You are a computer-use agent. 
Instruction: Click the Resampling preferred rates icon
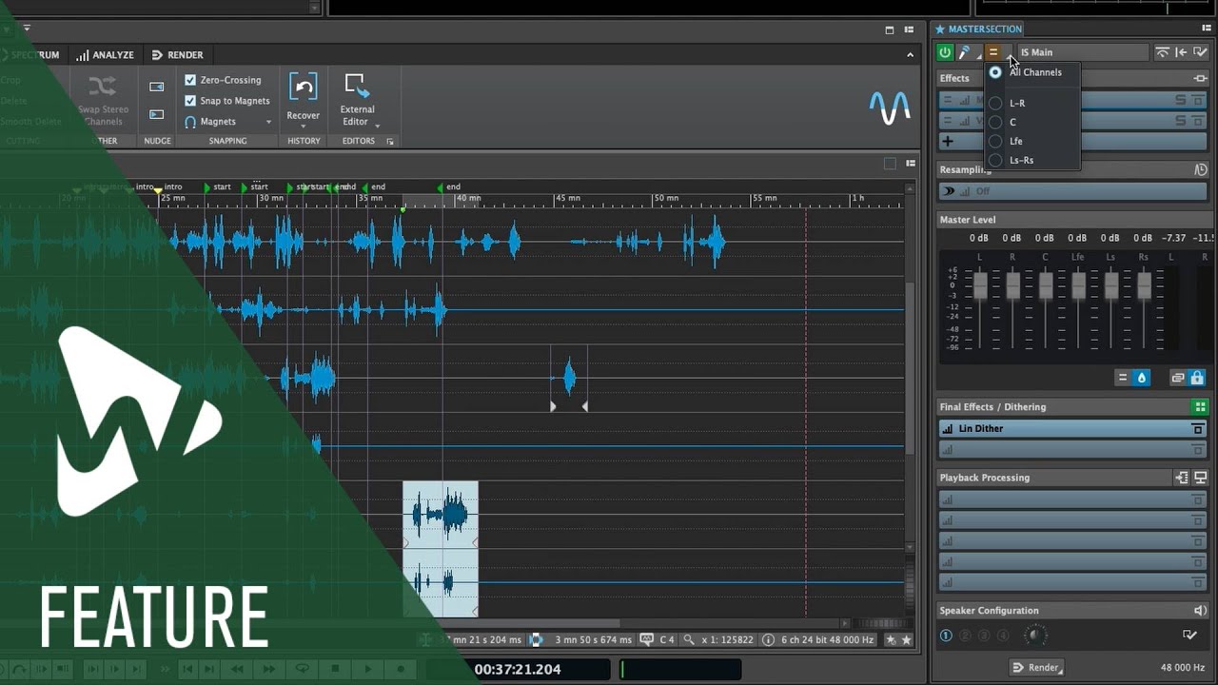tap(1201, 169)
